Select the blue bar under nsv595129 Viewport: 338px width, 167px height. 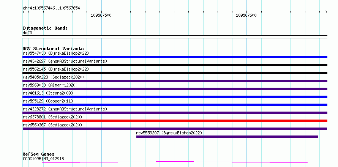click(x=175, y=105)
